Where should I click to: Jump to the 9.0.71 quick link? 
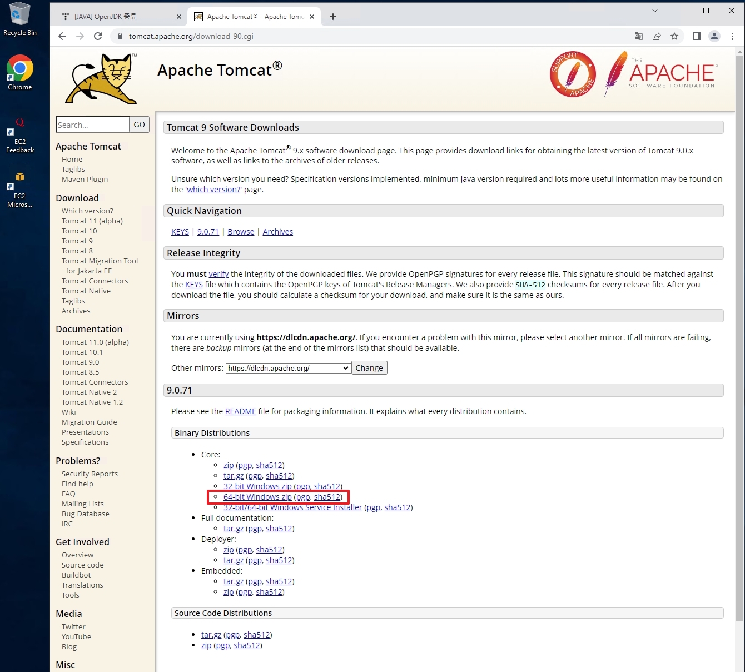point(208,232)
